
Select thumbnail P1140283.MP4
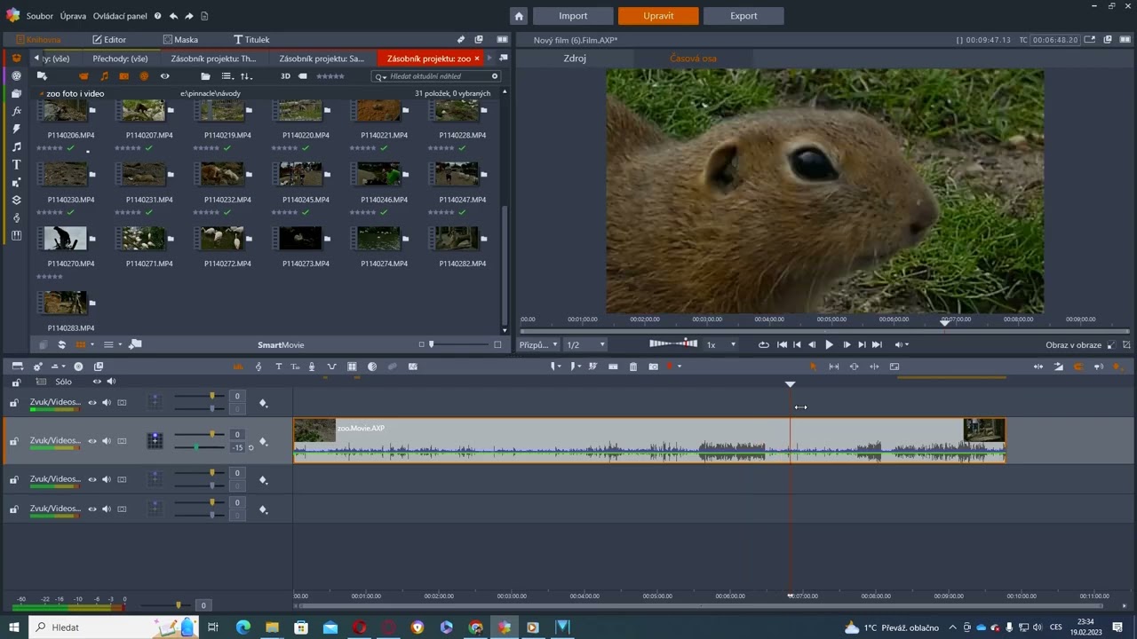click(65, 304)
